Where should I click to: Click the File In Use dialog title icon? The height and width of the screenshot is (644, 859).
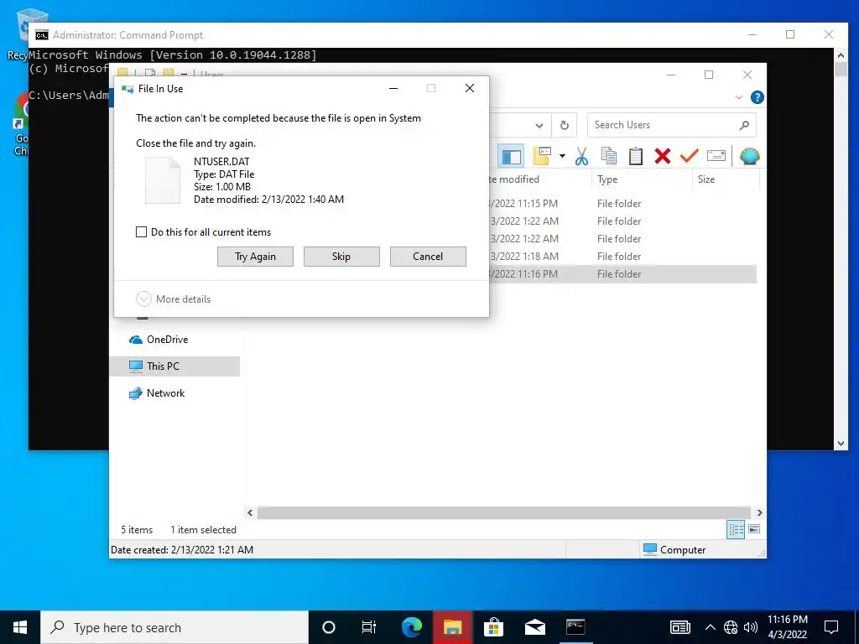coord(128,89)
